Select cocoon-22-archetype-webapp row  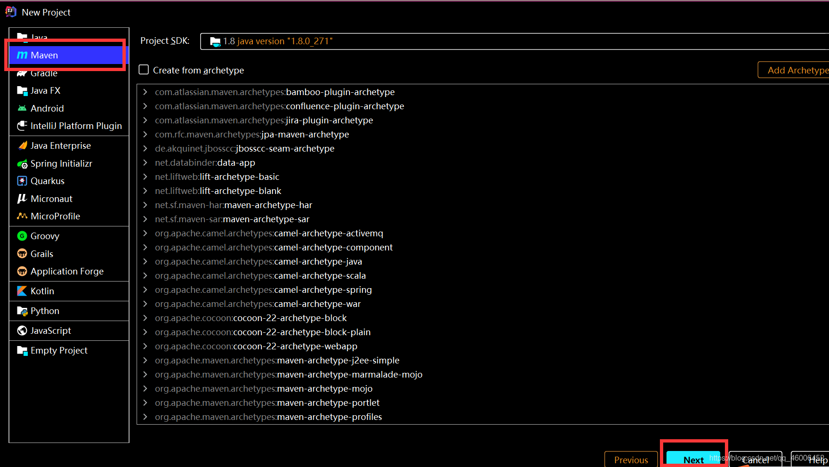click(x=483, y=346)
